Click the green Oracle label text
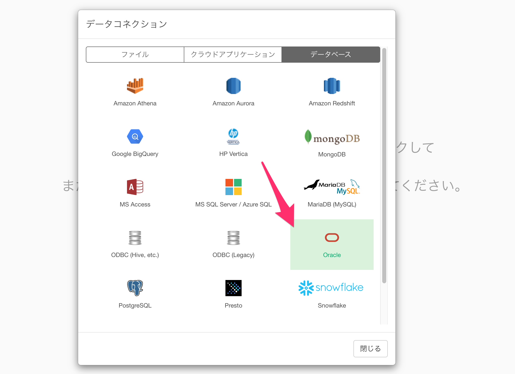This screenshot has height=374, width=515. [332, 255]
